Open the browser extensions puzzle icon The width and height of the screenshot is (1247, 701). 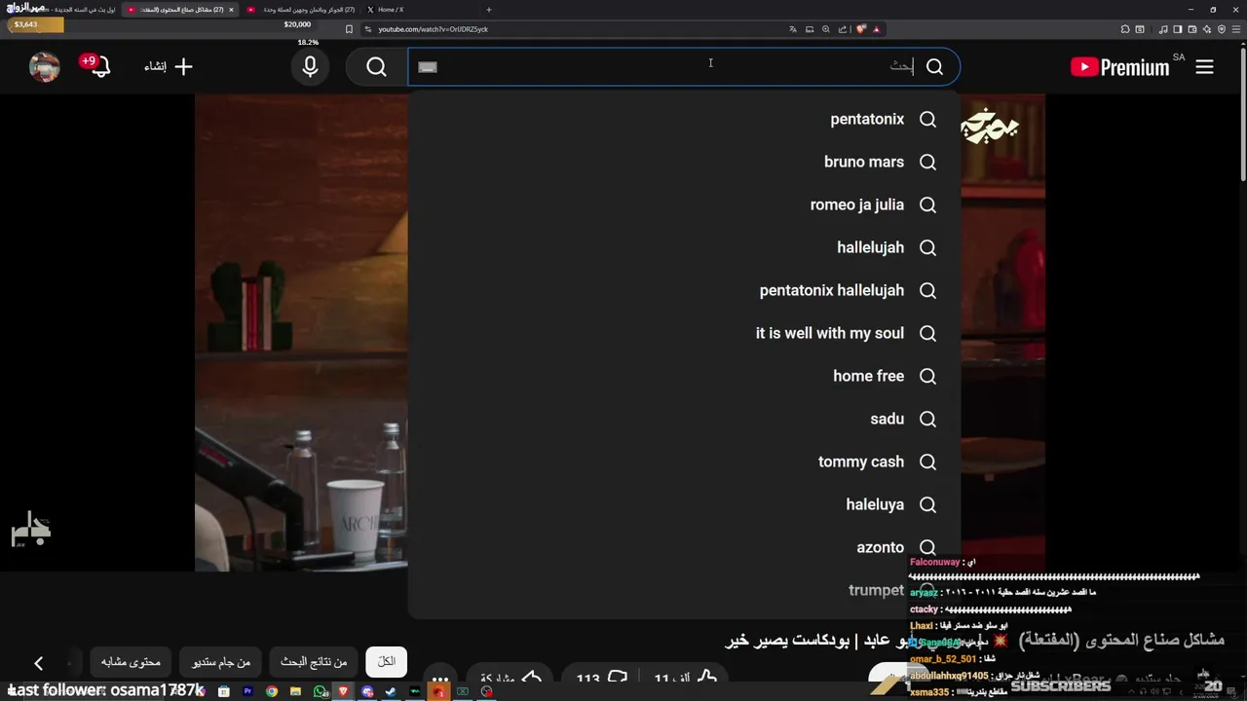[1125, 29]
